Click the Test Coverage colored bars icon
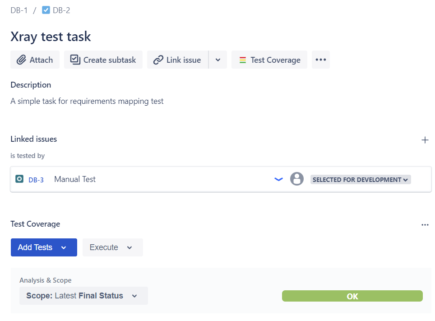The height and width of the screenshot is (321, 435). point(242,59)
